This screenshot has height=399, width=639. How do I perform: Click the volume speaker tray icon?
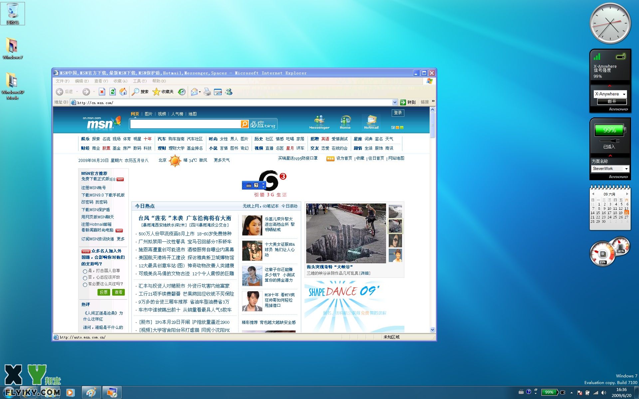coord(604,393)
